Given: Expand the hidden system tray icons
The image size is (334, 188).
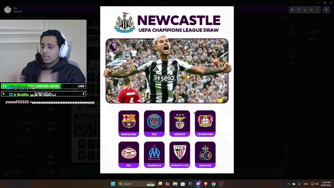Looking at the screenshot, I should (x=288, y=184).
